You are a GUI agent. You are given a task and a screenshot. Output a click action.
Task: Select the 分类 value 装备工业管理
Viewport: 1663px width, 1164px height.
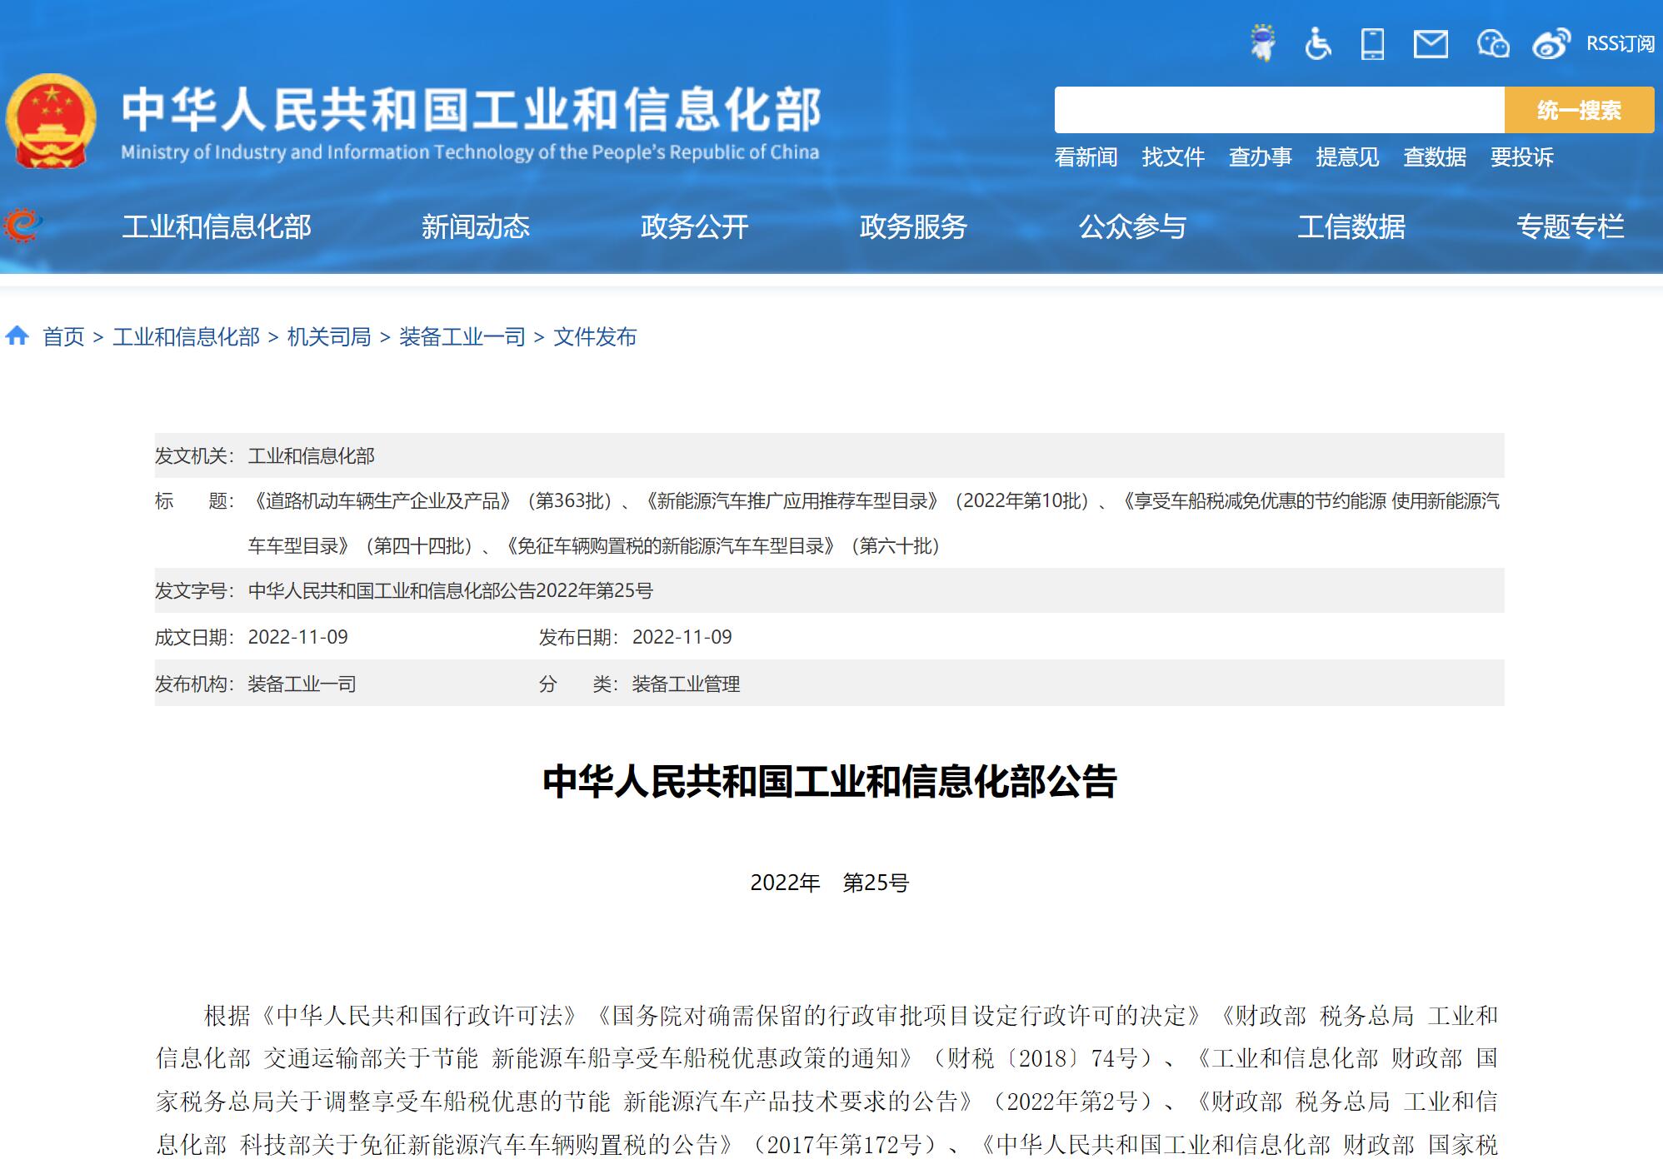687,684
